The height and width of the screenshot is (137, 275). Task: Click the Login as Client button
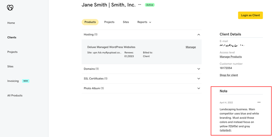click(x=250, y=15)
